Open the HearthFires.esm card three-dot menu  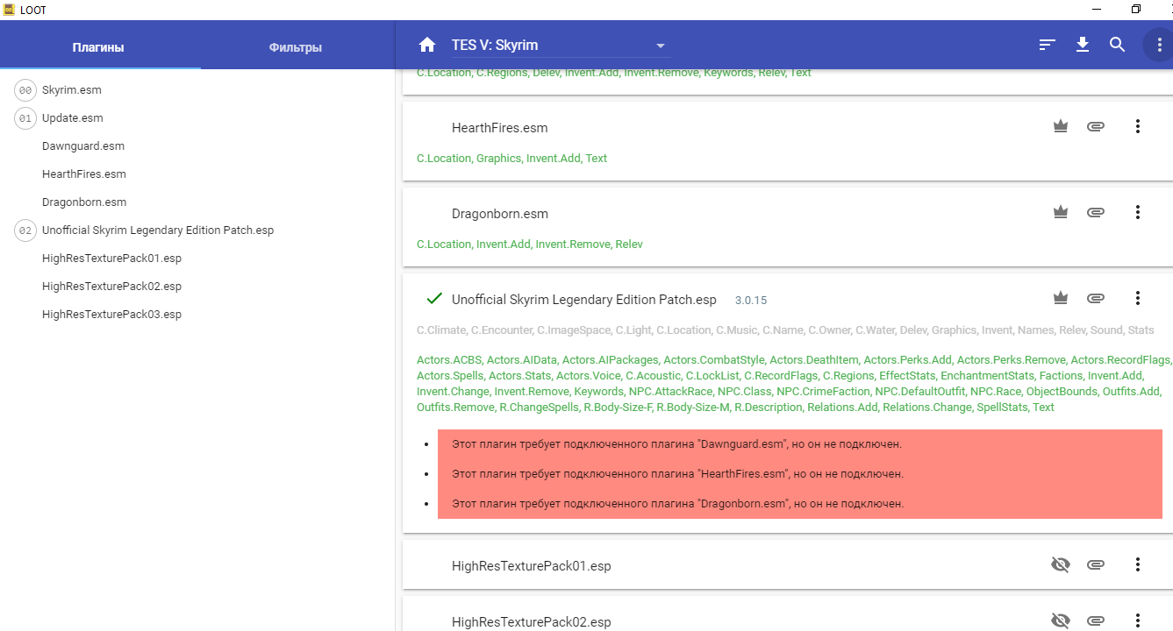tap(1138, 126)
